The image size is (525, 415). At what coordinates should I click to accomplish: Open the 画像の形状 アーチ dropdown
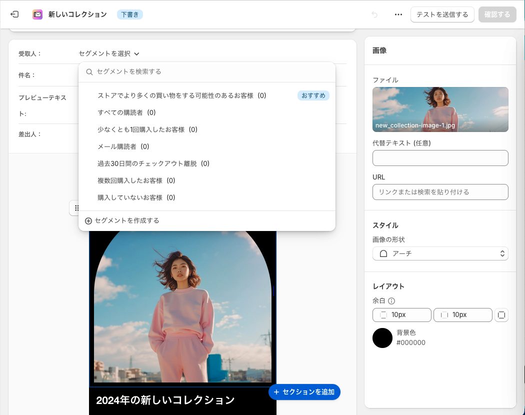point(440,253)
